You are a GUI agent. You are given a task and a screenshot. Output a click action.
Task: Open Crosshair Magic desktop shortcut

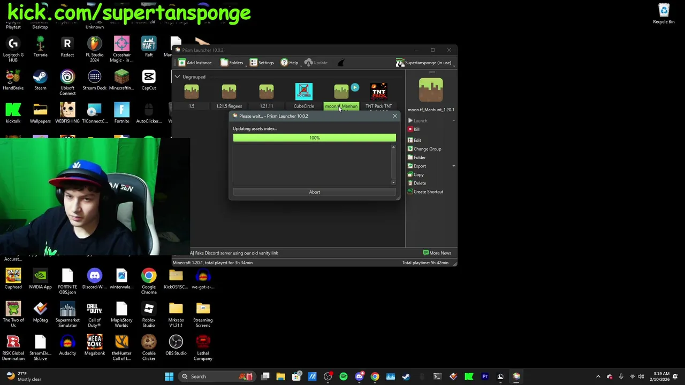[x=121, y=49]
